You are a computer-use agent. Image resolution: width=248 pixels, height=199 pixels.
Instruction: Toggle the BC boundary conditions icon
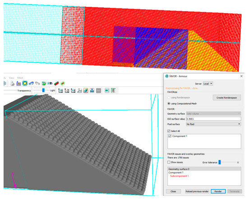107,90
